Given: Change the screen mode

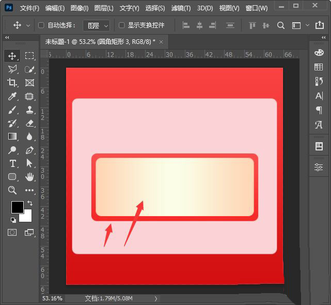Looking at the screenshot, I should pos(29,233).
